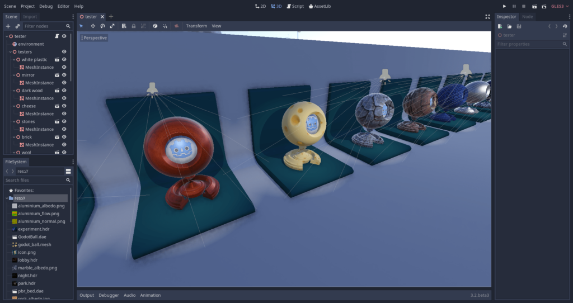Toggle visibility of the mirror node
573x303 pixels.
(64, 75)
